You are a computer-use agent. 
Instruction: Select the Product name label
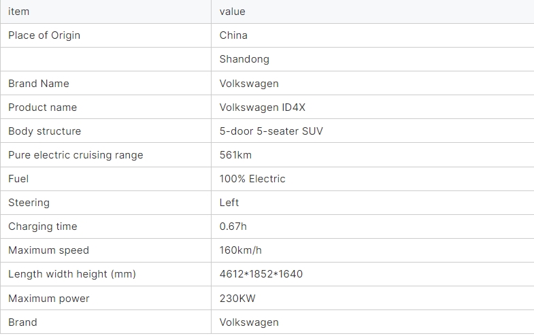[x=42, y=107]
